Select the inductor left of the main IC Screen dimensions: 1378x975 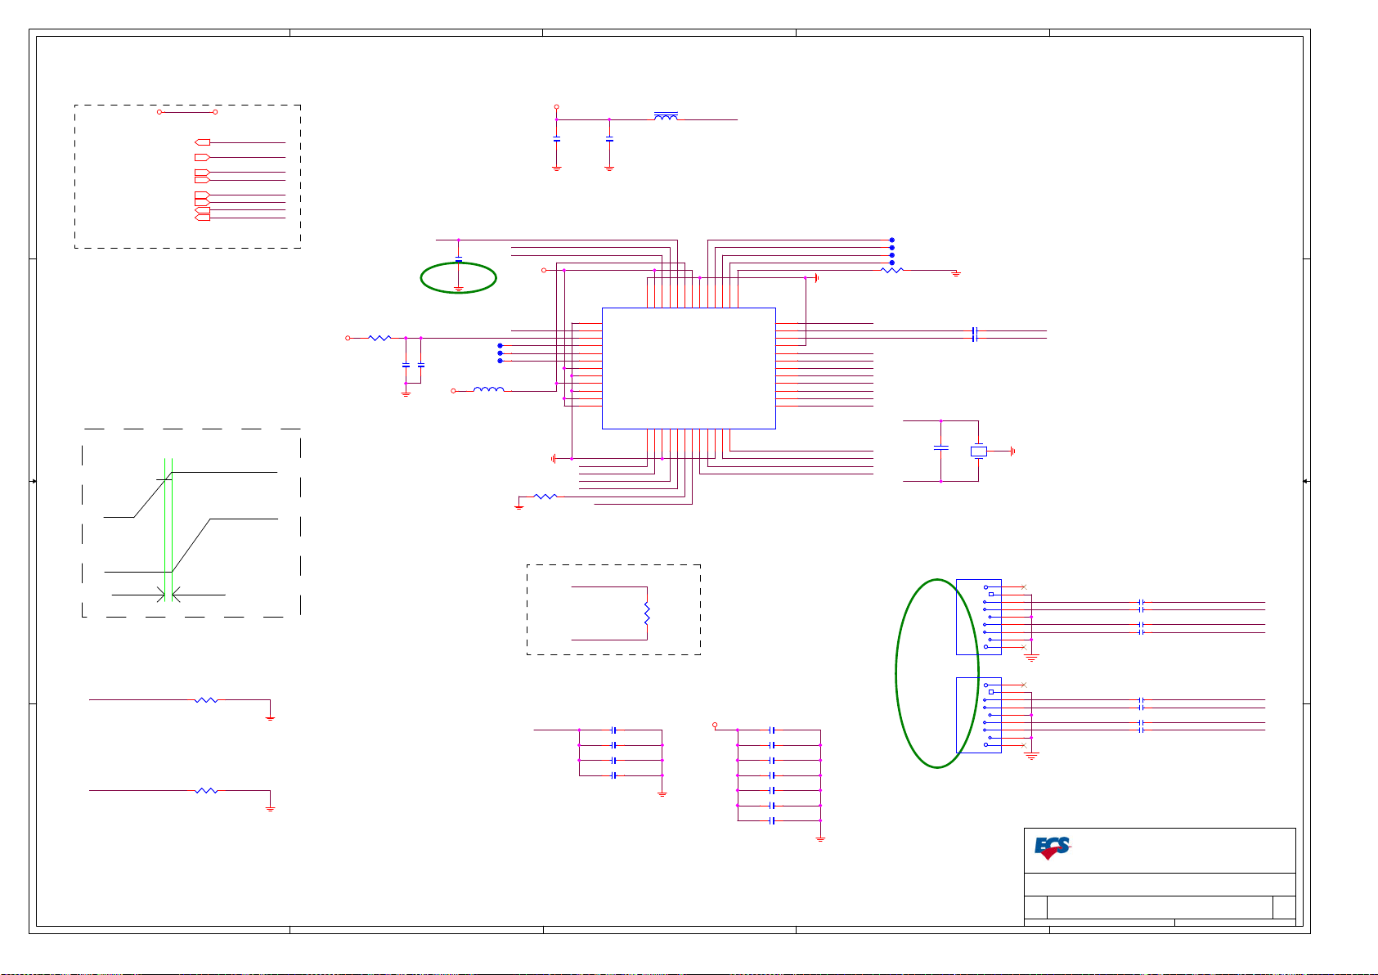(x=489, y=389)
